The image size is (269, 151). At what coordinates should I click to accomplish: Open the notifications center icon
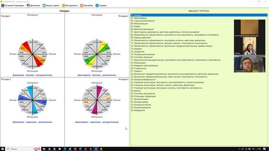[x=264, y=149]
